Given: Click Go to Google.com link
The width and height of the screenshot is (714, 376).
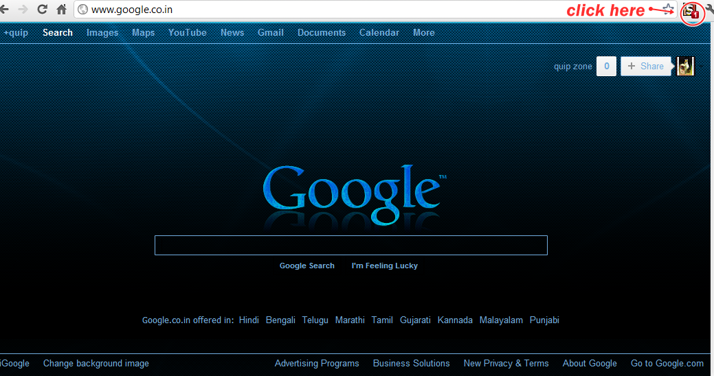Looking at the screenshot, I should (x=667, y=363).
